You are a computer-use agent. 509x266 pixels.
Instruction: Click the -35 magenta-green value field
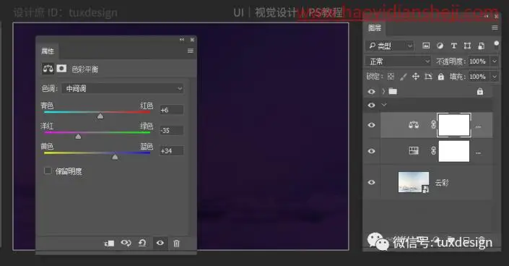coord(171,130)
